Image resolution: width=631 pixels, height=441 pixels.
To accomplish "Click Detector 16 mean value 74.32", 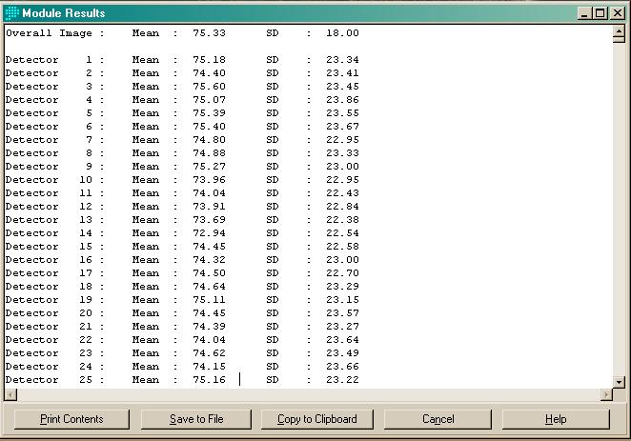I will click(209, 259).
